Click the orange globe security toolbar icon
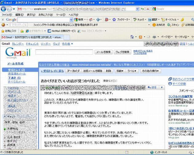 pyautogui.click(x=3, y=25)
